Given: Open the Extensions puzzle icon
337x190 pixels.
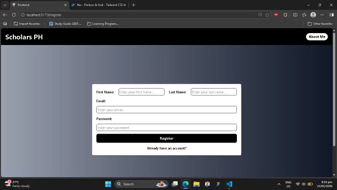Looking at the screenshot, I should pos(285,15).
